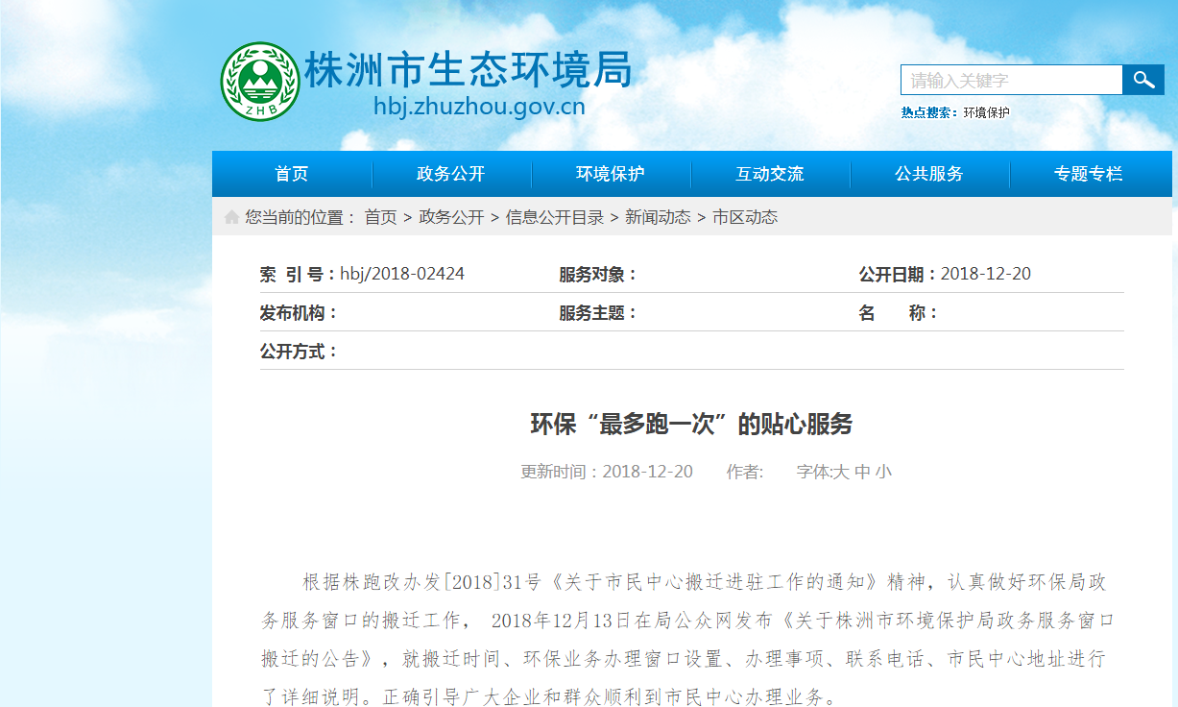
Task: Select 环境保护 in the navigation bar
Action: coord(611,174)
